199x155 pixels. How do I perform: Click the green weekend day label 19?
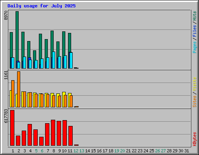click(x=117, y=151)
